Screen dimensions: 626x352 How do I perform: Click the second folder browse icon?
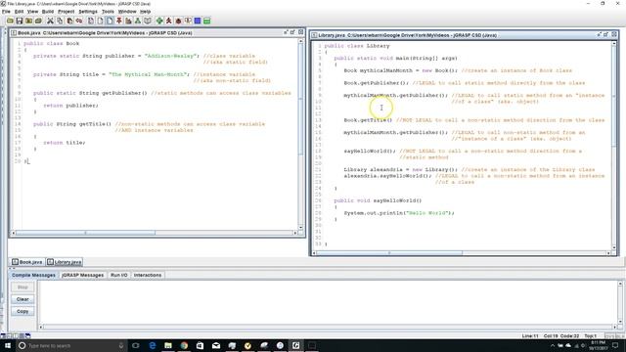tap(28, 21)
